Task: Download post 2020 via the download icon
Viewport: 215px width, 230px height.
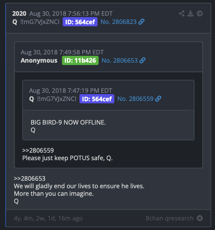Action: (190, 13)
